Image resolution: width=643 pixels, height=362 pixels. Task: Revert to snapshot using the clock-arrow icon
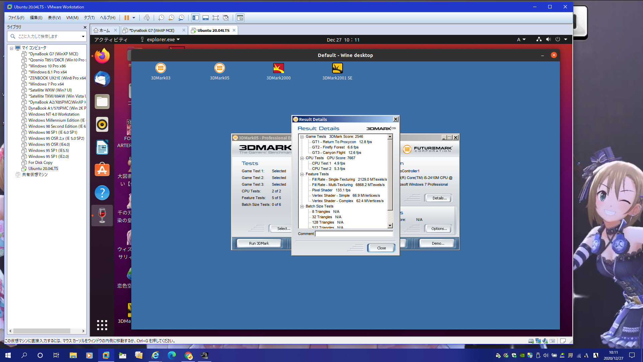click(x=171, y=18)
